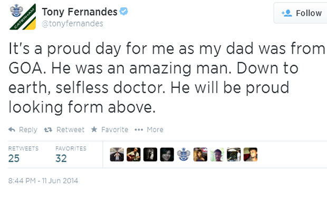Click the Follow button

click(x=301, y=13)
